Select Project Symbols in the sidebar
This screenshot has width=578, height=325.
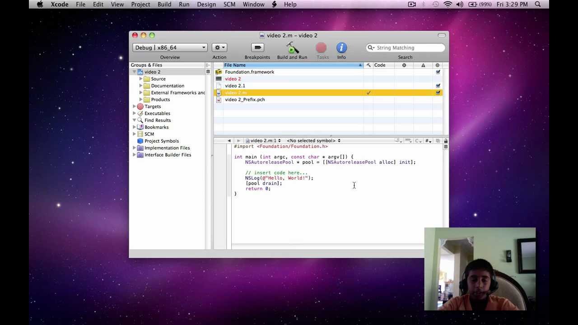coord(162,141)
